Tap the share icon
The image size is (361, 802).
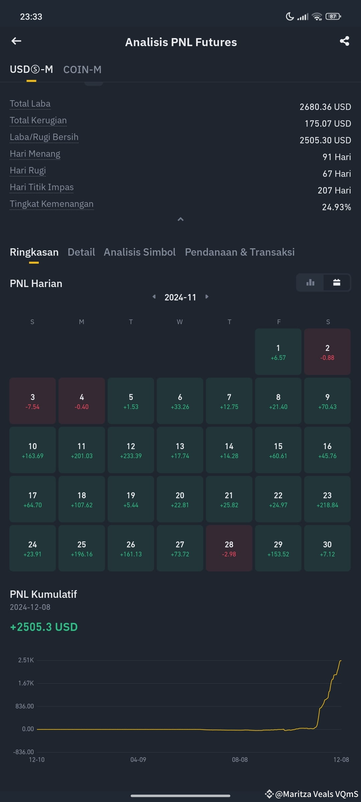345,41
